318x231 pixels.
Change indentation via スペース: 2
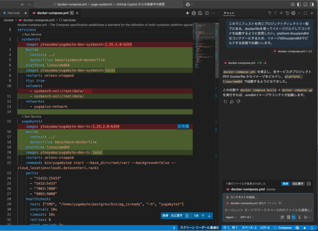[x=249, y=228]
